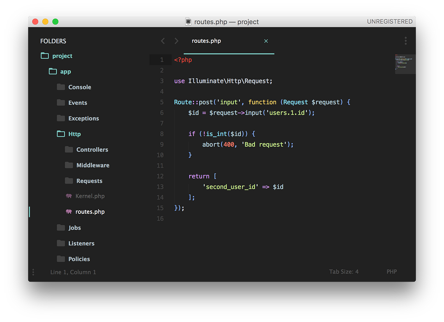Image resolution: width=444 pixels, height=322 pixels.
Task: Go forward with the right arrow
Action: pyautogui.click(x=176, y=41)
